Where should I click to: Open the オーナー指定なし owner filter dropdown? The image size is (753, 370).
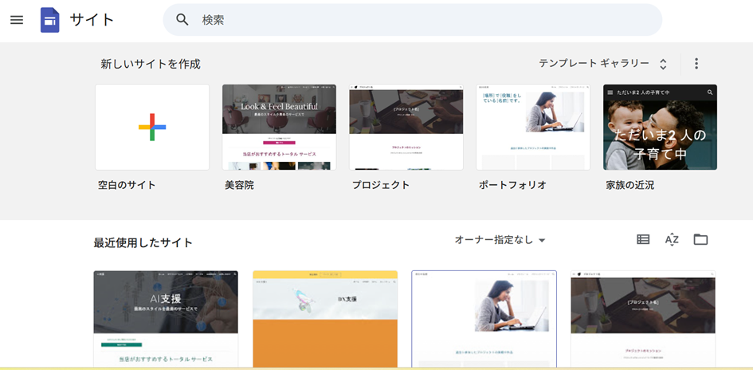[x=500, y=240]
